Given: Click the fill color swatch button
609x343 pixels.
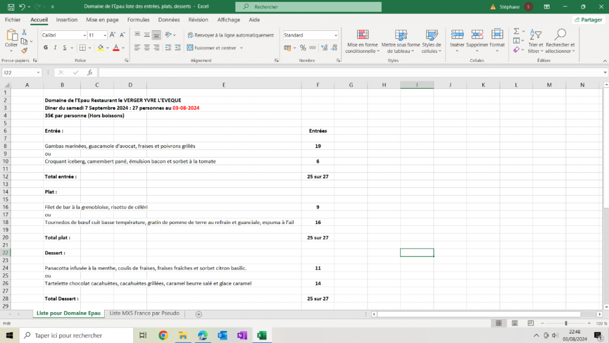Looking at the screenshot, I should click(x=101, y=48).
